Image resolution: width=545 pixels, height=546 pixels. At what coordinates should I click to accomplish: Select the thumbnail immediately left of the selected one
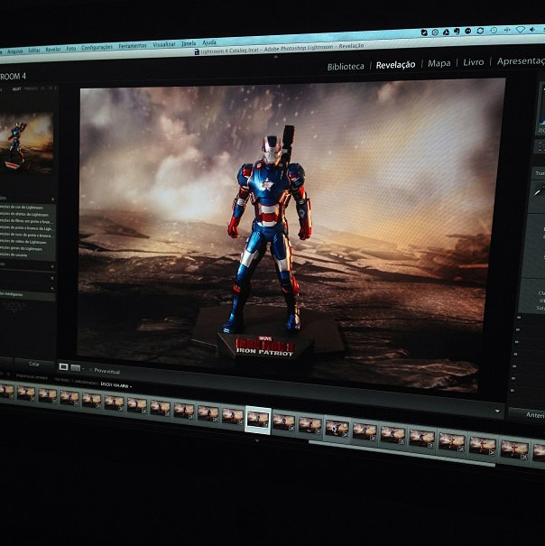[233, 416]
